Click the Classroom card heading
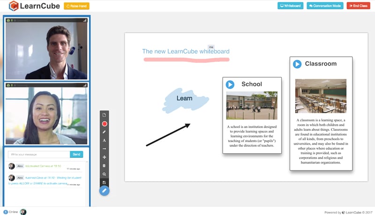 [x=321, y=64]
